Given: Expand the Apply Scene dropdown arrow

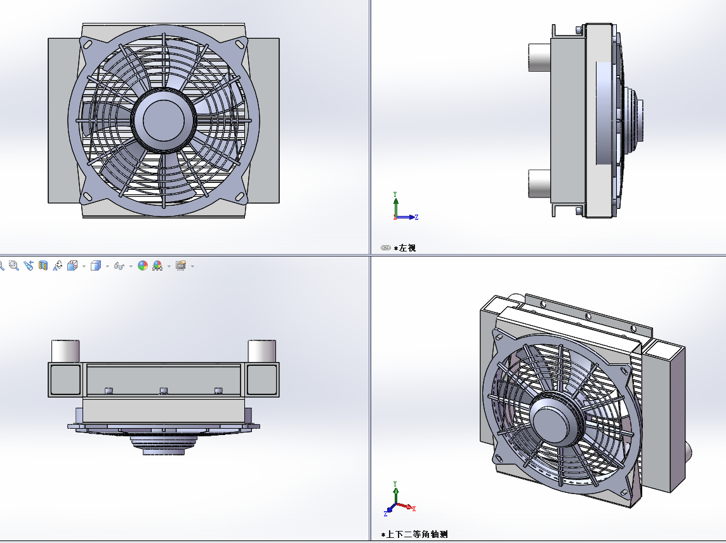Looking at the screenshot, I should pyautogui.click(x=169, y=266).
